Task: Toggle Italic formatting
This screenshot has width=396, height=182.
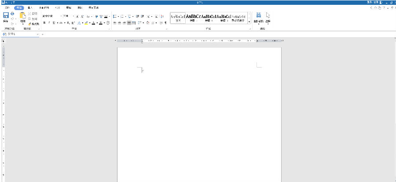Action: [49, 23]
